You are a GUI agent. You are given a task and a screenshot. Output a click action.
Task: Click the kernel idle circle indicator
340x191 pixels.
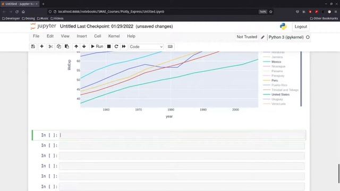308,37
